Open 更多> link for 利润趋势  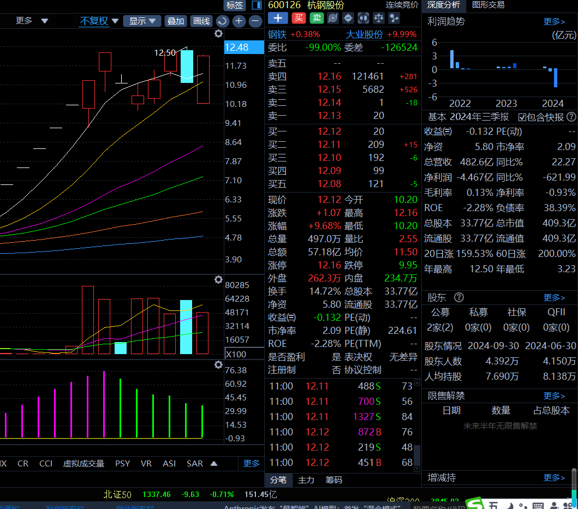(x=554, y=22)
